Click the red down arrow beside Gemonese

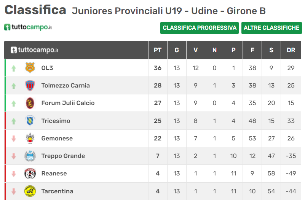coord(14,139)
